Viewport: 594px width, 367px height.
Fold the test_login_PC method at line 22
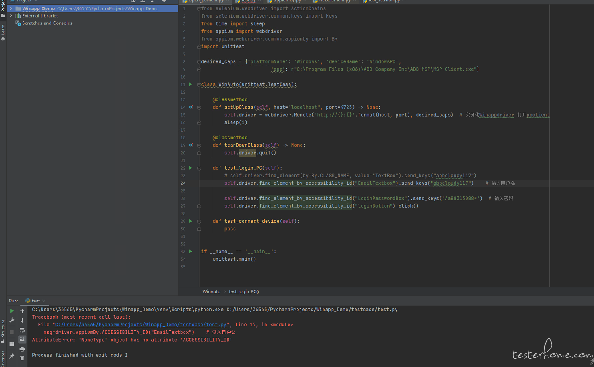(199, 168)
